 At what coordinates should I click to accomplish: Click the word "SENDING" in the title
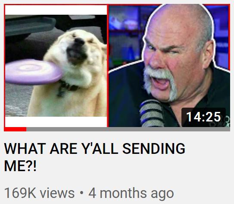coord(154,149)
